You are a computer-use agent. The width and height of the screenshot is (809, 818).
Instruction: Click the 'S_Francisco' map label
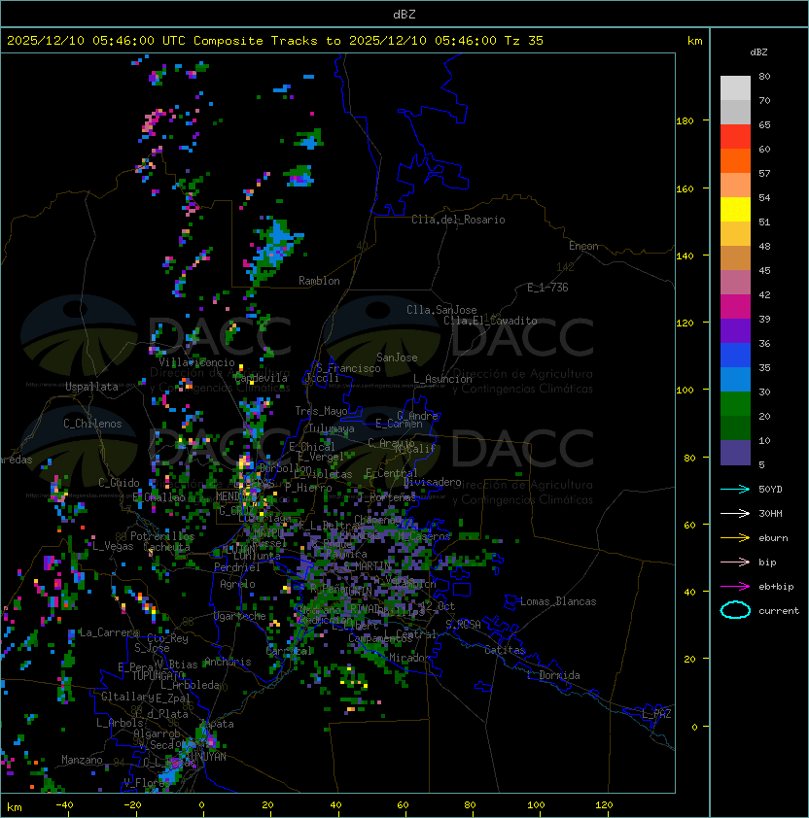coord(348,369)
